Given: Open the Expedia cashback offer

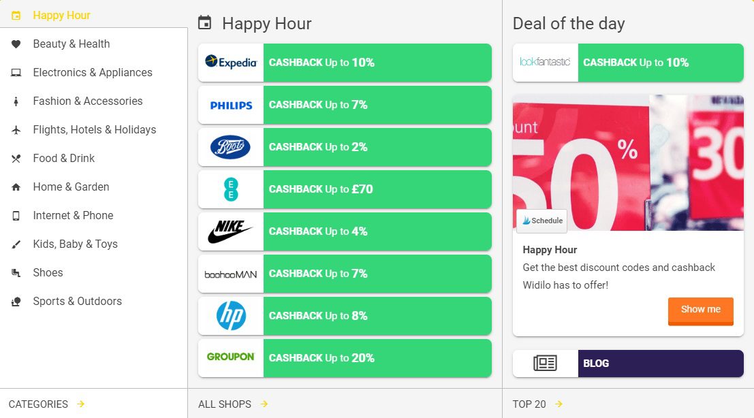Looking at the screenshot, I should click(x=344, y=62).
